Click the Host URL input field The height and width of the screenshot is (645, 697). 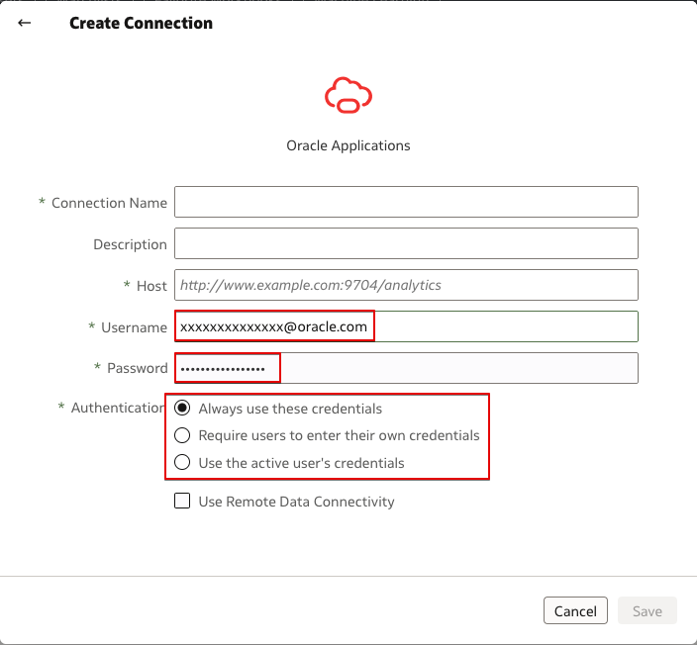pos(406,285)
